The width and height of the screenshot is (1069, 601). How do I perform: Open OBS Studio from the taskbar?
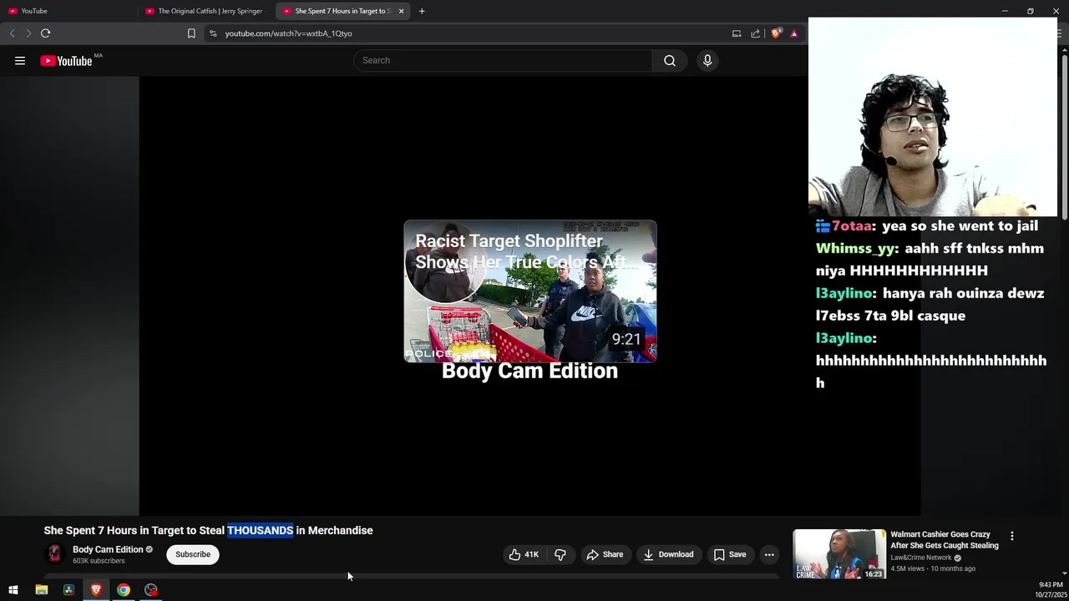pyautogui.click(x=151, y=590)
